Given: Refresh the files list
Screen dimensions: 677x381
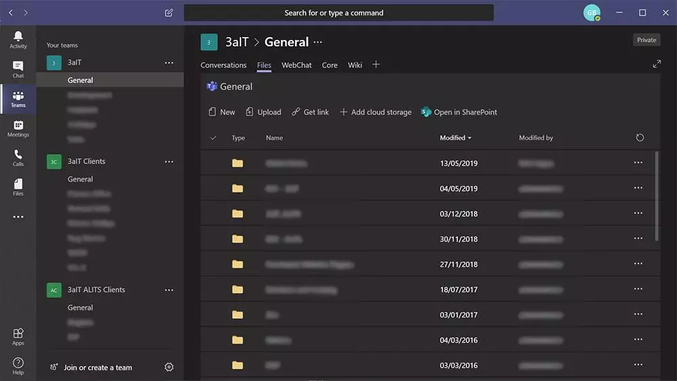Looking at the screenshot, I should 640,138.
